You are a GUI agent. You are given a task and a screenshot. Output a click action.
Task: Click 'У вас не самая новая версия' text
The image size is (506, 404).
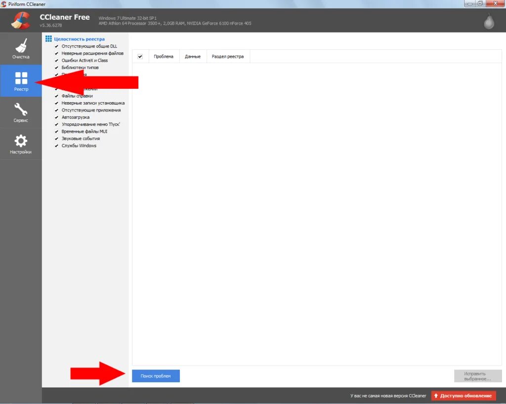click(388, 396)
